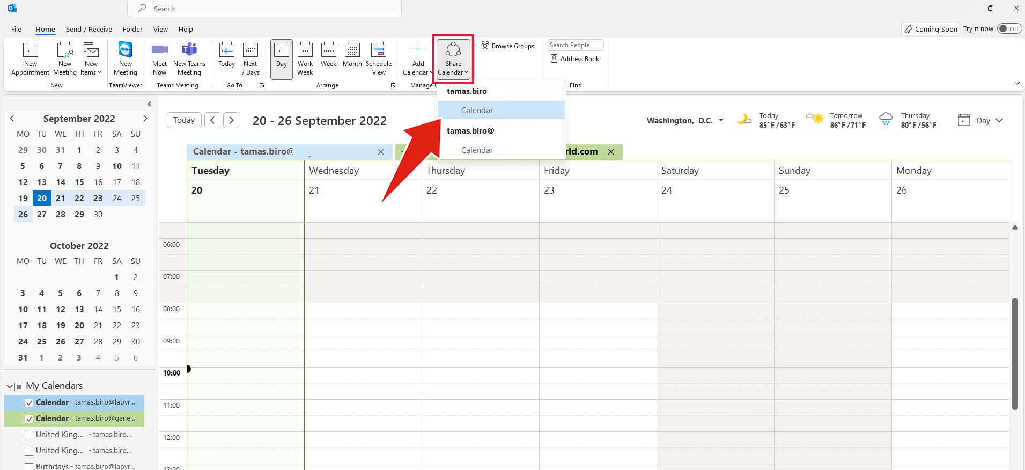Open the Address Book

575,58
